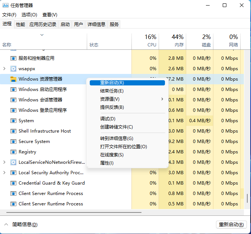The height and width of the screenshot is (234, 251).
Task: Click the Credential Guard & Key Guard icon
Action: click(13, 183)
